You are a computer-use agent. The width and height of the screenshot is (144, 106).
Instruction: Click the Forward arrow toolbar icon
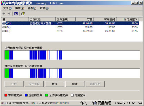tap(9, 14)
